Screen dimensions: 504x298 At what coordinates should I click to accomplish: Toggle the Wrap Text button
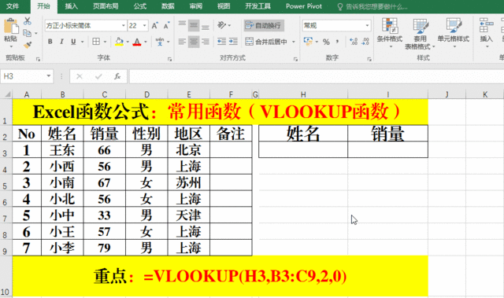point(264,25)
